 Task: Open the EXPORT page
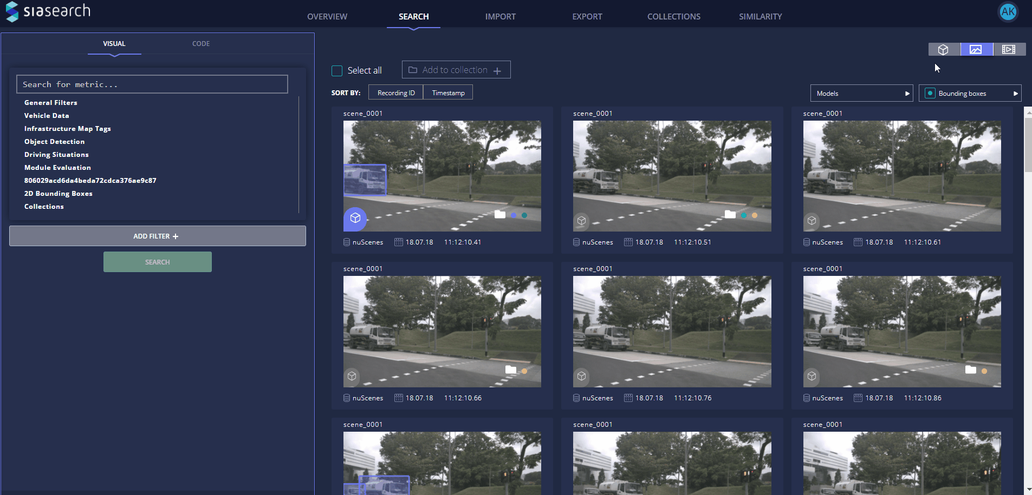(587, 17)
